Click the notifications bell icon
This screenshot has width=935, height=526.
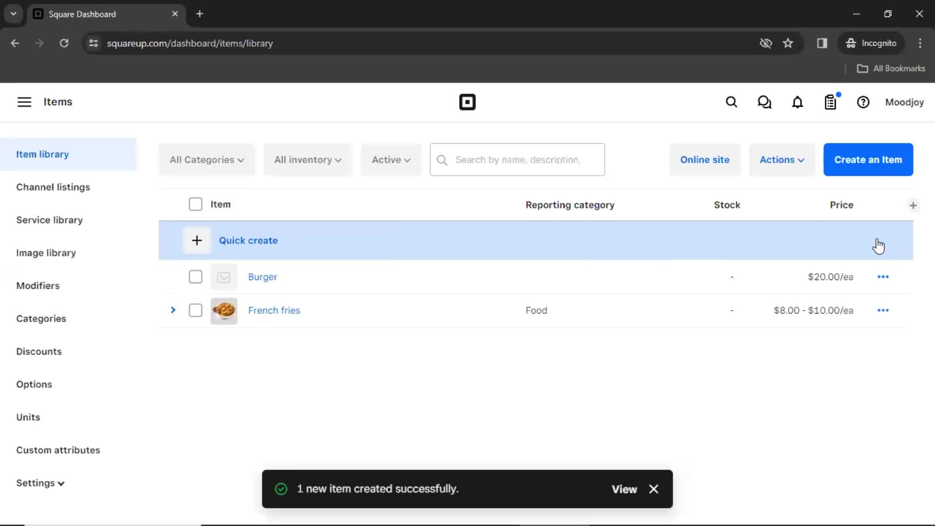tap(798, 102)
